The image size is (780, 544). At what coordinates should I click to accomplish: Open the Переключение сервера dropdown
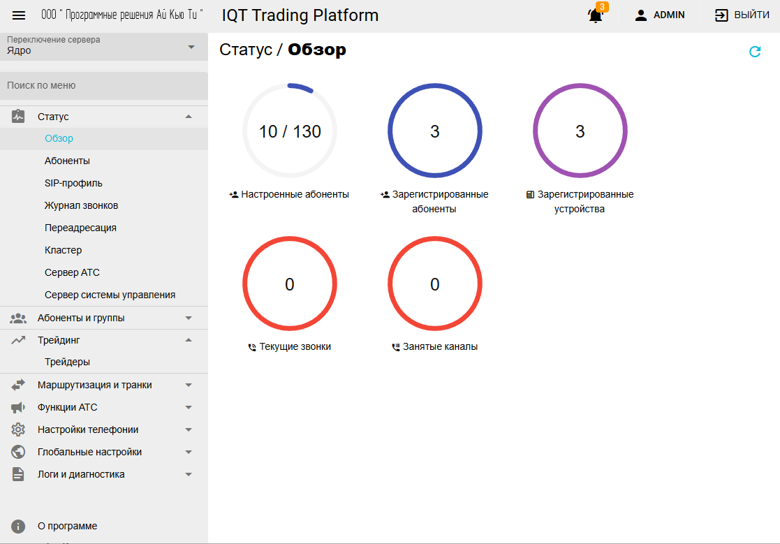(104, 47)
